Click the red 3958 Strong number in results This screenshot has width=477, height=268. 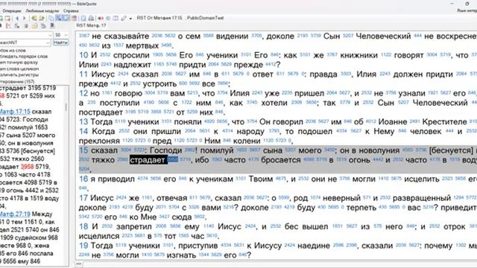(27, 167)
